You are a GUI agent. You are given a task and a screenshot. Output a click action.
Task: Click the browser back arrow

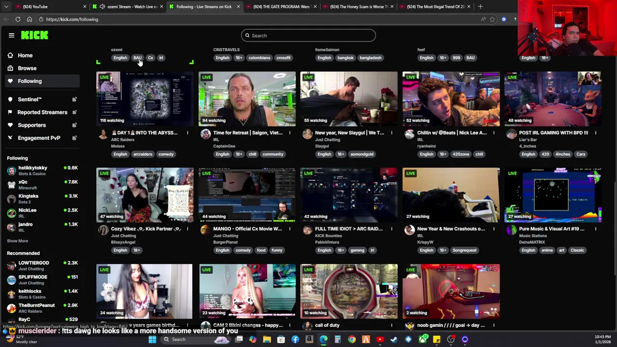click(x=6, y=19)
